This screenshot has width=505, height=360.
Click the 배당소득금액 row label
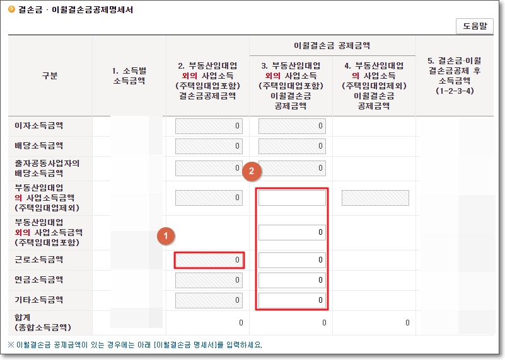(38, 145)
